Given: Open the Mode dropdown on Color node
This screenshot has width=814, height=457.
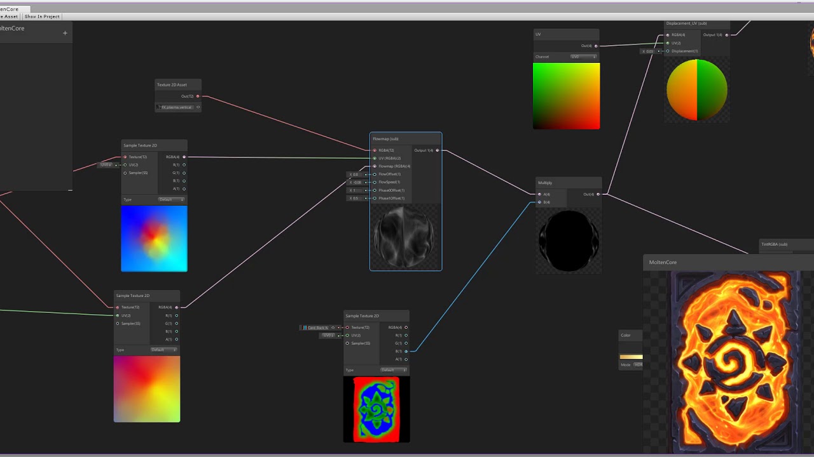Looking at the screenshot, I should pos(638,365).
